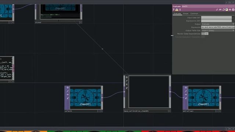Image resolution: width=235 pixels, height=132 pixels.
Task: Open operator info icon in parameter header
Action: [x=180, y=10]
